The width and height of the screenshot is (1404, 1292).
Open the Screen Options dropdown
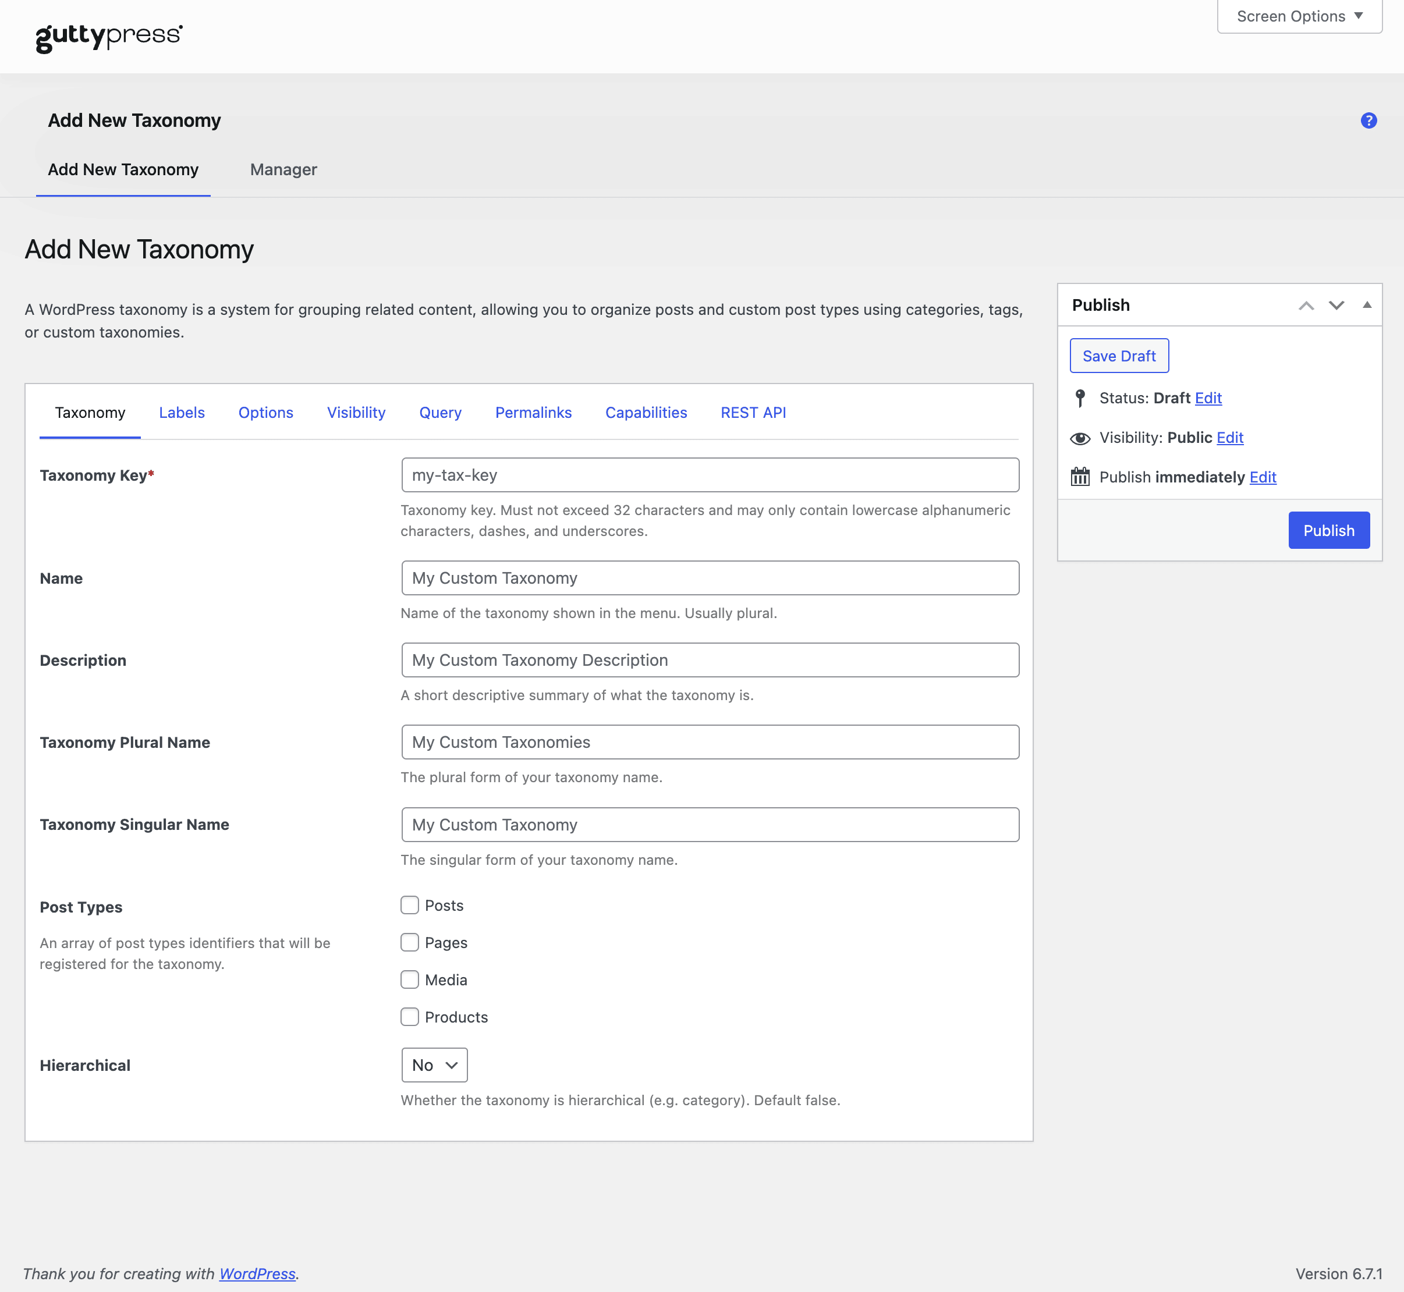(x=1299, y=16)
